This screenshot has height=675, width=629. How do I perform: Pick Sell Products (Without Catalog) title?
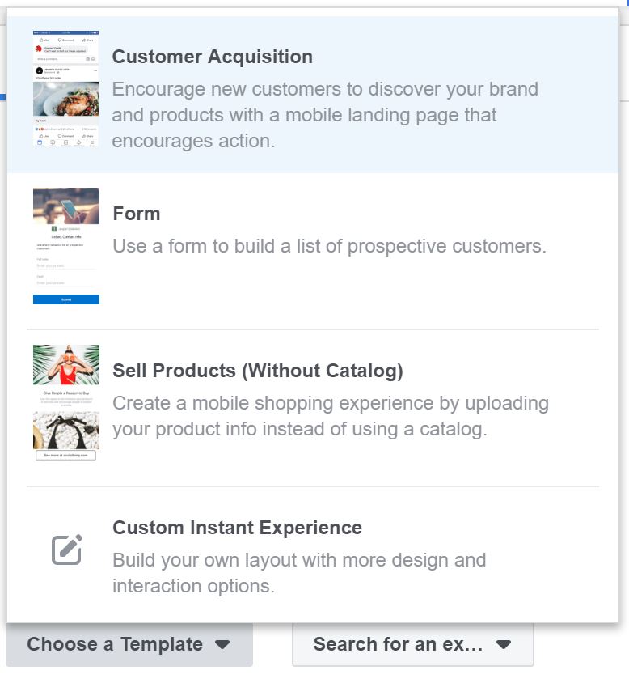257,371
